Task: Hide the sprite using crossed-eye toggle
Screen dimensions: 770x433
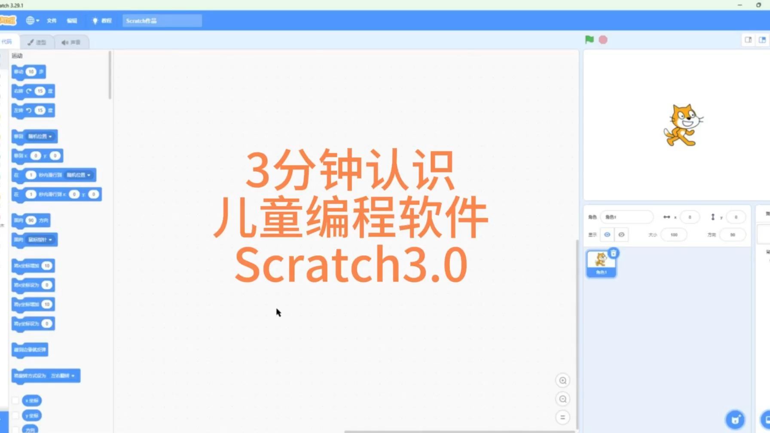Action: 621,235
